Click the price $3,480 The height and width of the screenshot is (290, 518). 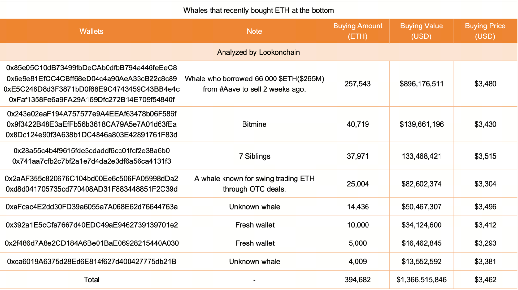click(x=485, y=84)
